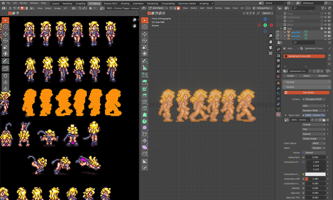Toggle Y mirror in 3D viewport header
333x200 pixels.
coord(251,13)
